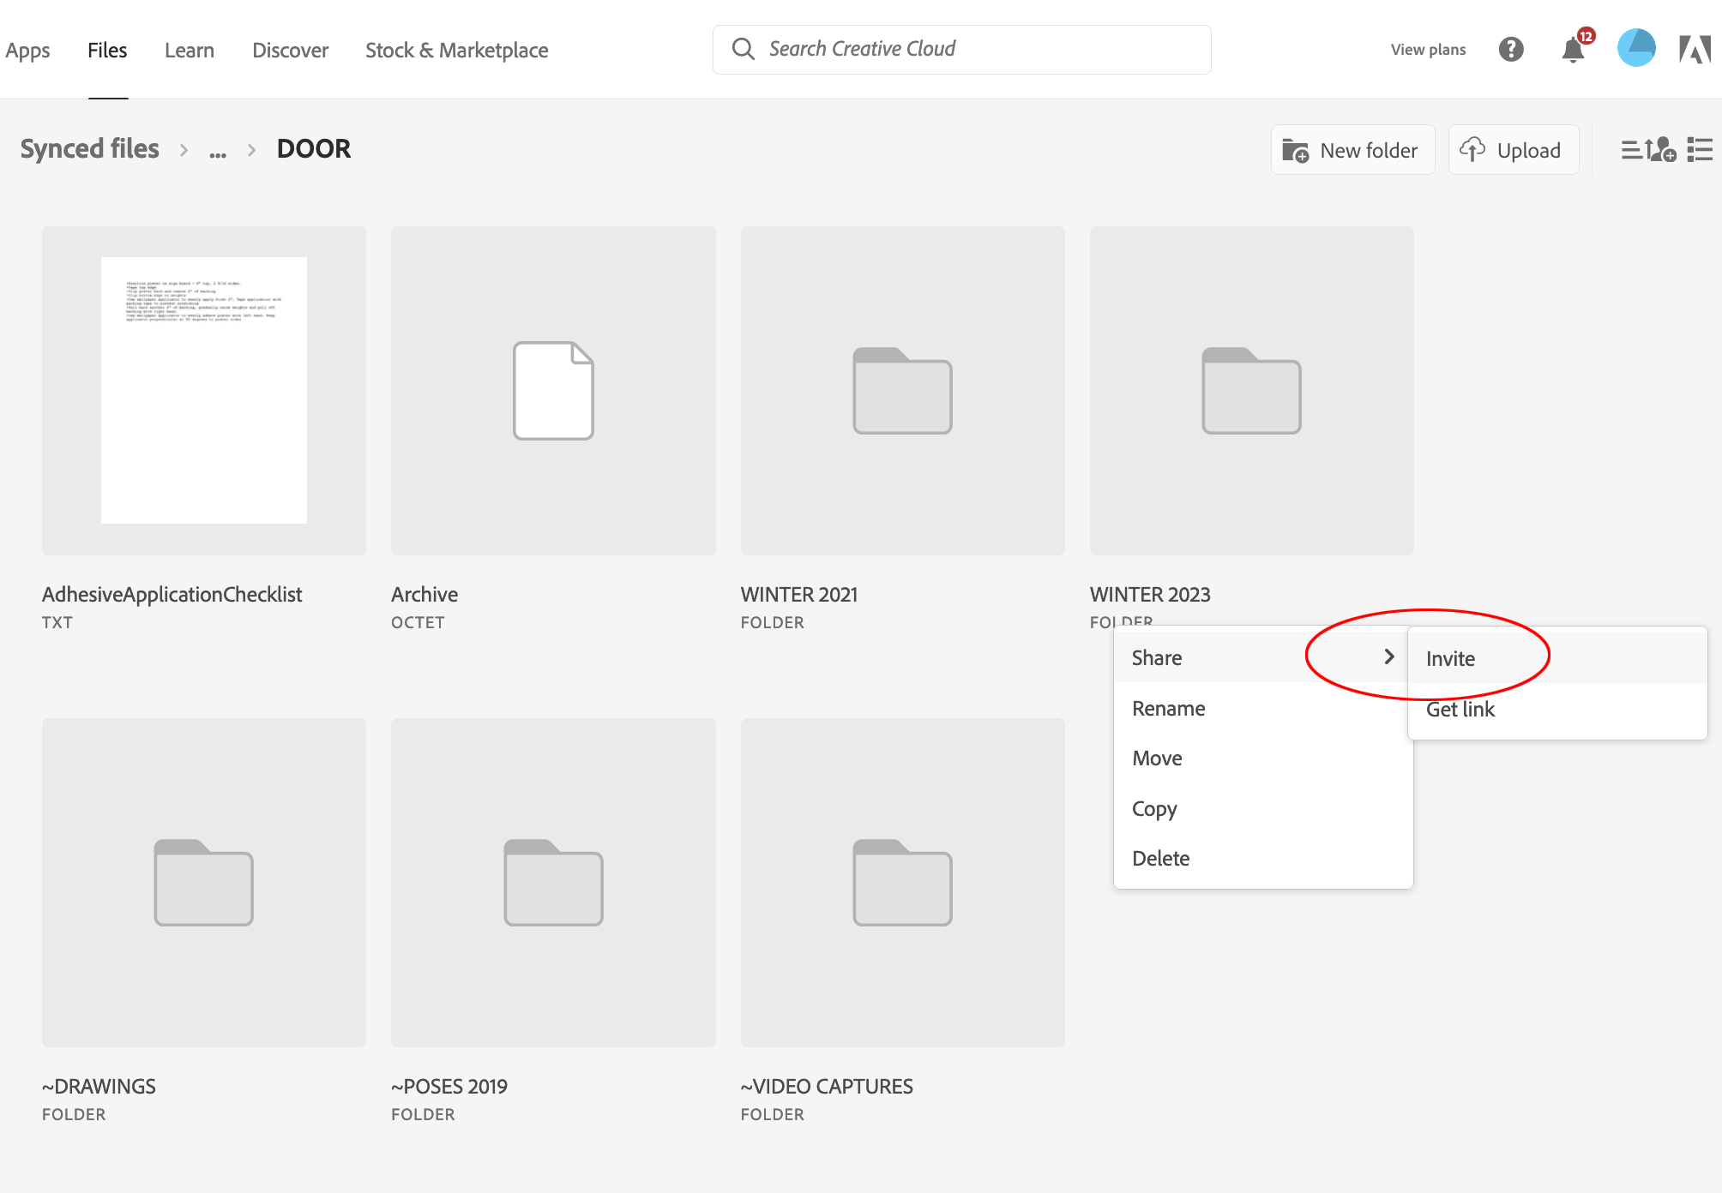Open the ~POSES 2019 folder thumbnail
The width and height of the screenshot is (1722, 1193).
click(552, 882)
